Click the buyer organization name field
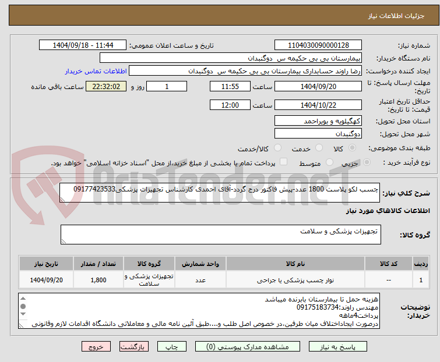The height and width of the screenshot is (362, 440). pos(231,58)
